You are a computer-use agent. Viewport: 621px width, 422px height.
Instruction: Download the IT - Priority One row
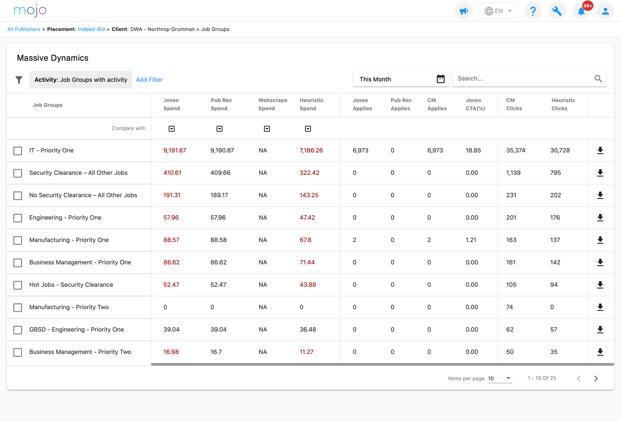click(600, 150)
